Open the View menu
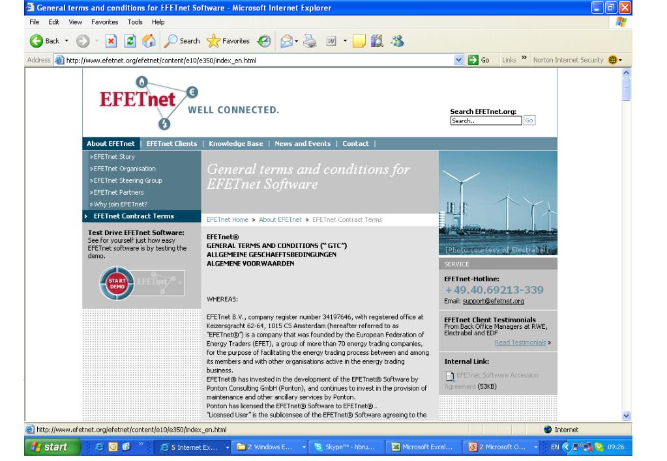Viewport: 667px width, 461px height. coord(75,22)
